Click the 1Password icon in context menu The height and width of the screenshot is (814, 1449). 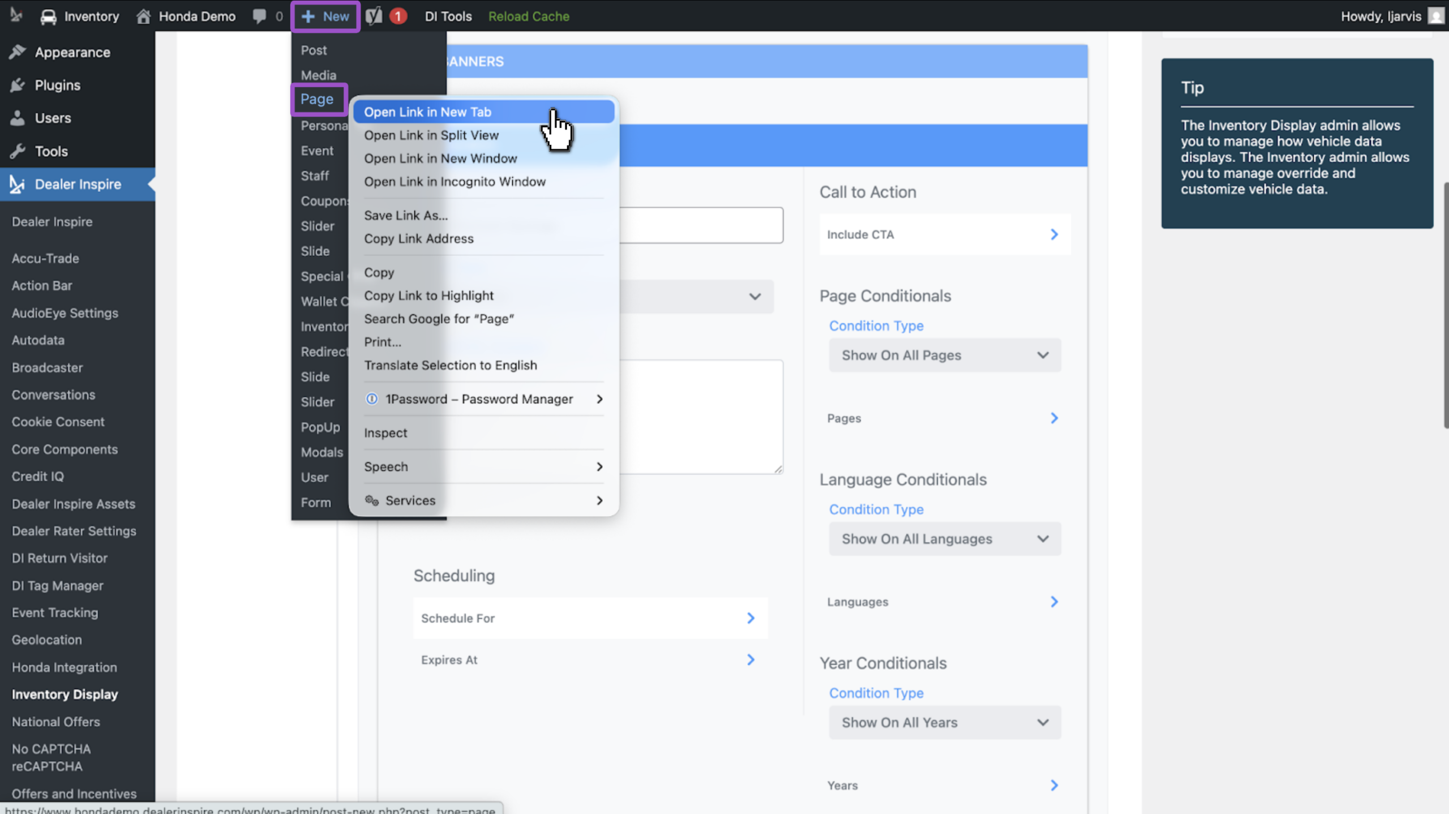click(372, 399)
